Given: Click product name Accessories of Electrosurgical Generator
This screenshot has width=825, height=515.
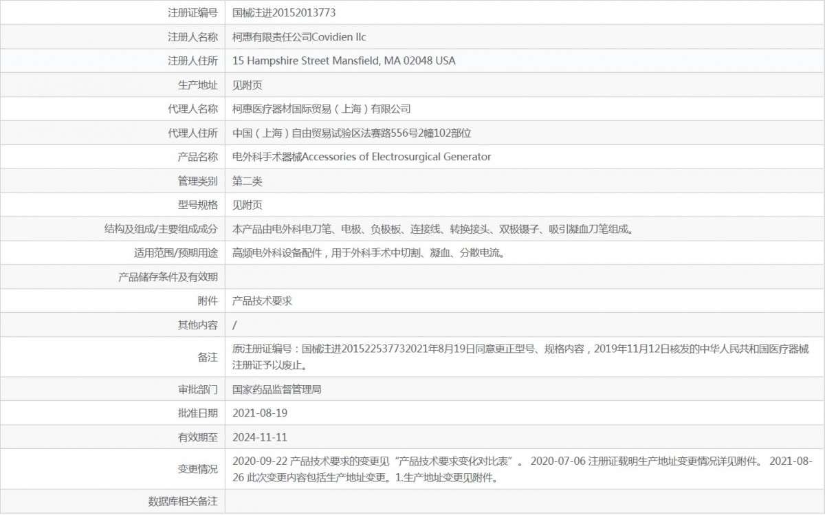Looking at the screenshot, I should point(397,157).
